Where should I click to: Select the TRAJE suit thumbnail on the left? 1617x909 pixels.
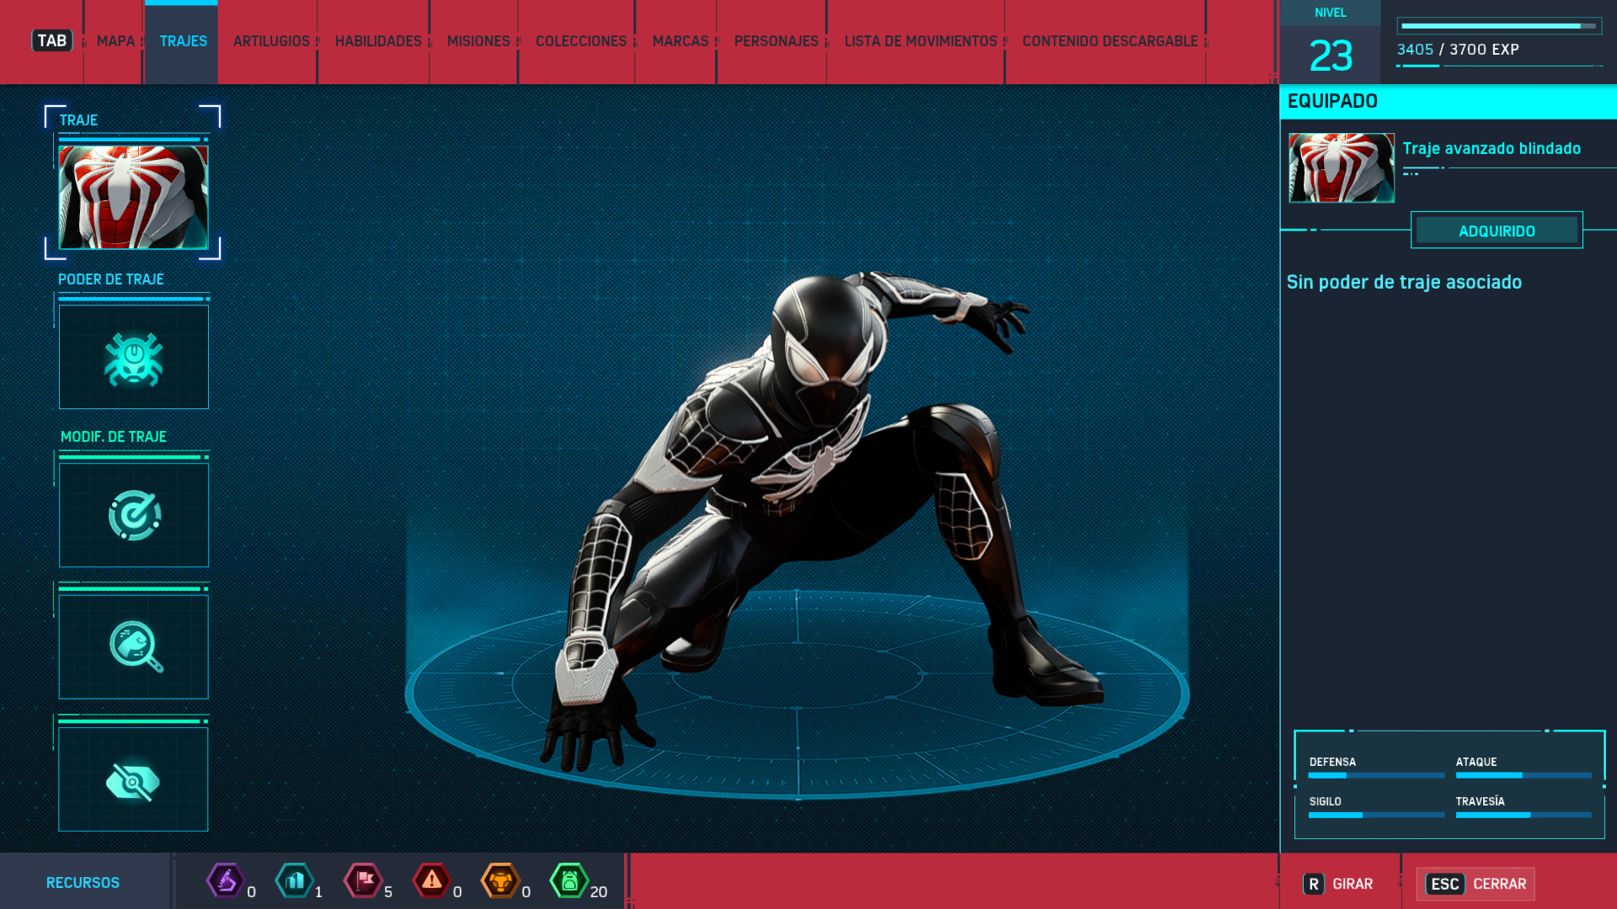point(134,197)
